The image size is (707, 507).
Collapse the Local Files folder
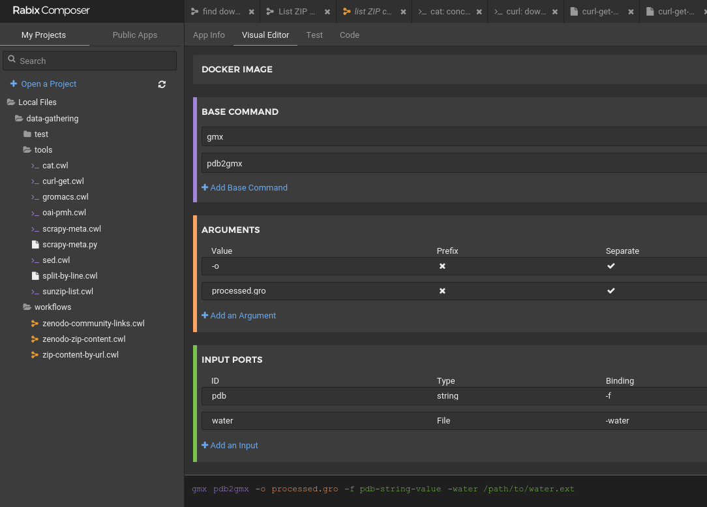click(11, 102)
